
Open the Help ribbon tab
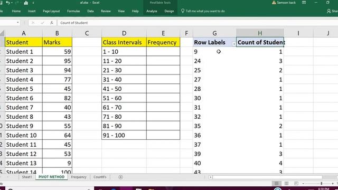135,11
